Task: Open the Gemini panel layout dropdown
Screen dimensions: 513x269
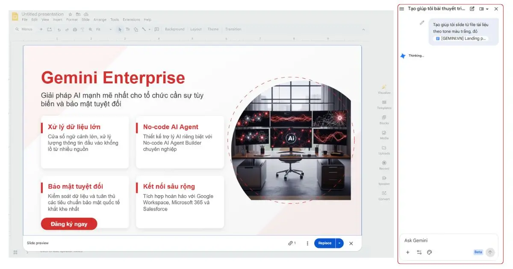Action: point(484,9)
